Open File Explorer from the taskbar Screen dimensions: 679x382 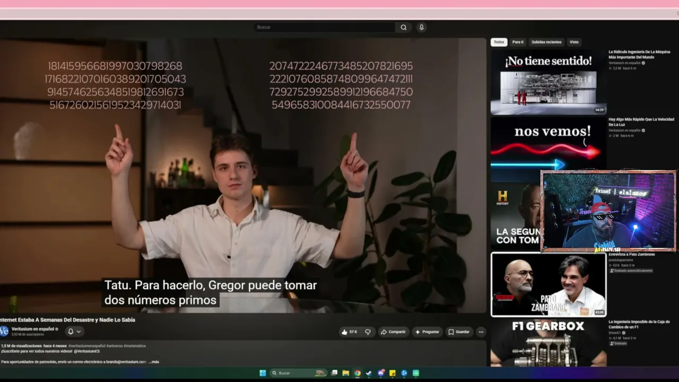click(x=346, y=373)
